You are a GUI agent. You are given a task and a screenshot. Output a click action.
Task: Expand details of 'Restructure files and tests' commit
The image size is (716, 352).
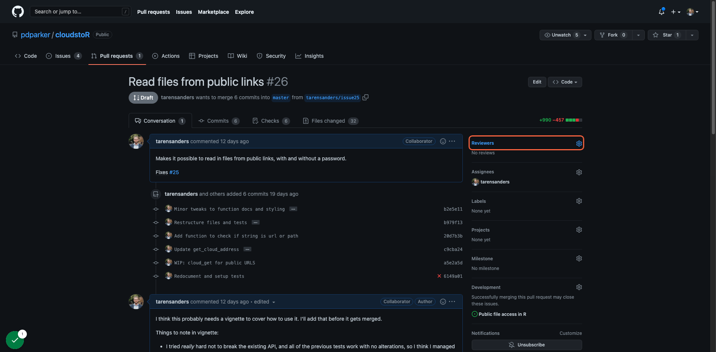(x=255, y=223)
